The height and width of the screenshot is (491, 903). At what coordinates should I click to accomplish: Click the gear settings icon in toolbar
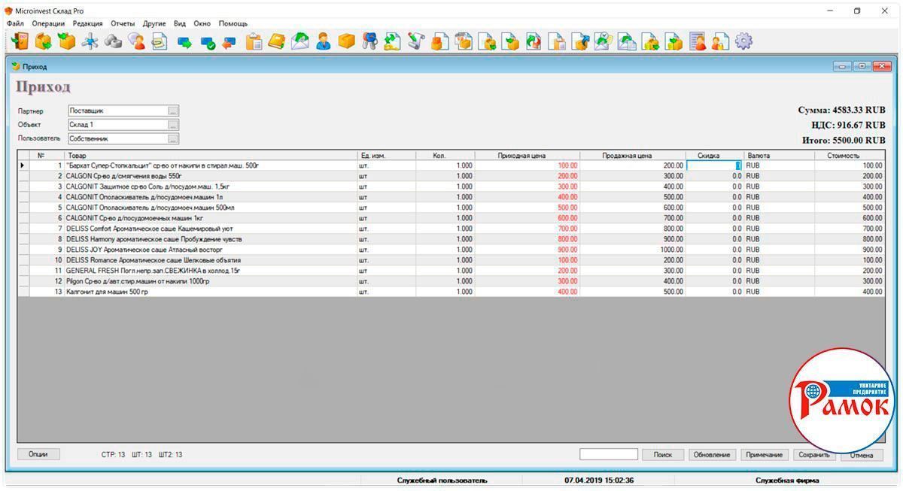point(743,41)
